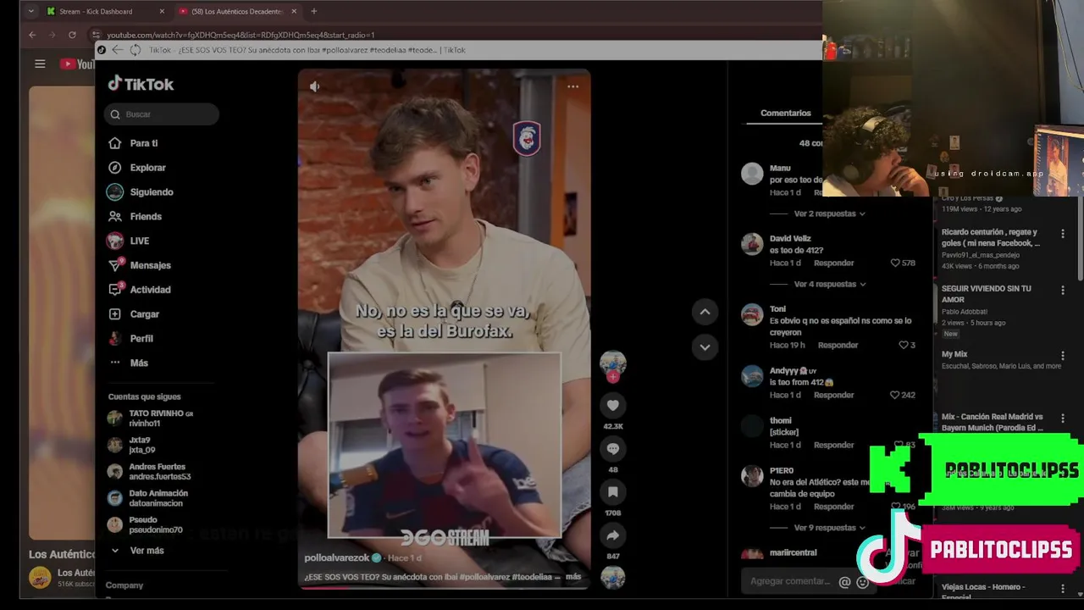
Task: Open Viejas Locas Homero video
Action: coord(983,591)
